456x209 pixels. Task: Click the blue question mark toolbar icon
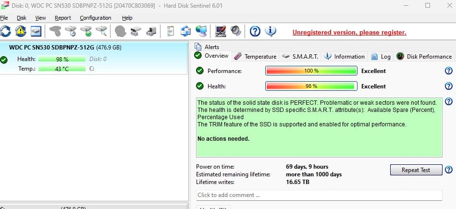[x=255, y=31]
